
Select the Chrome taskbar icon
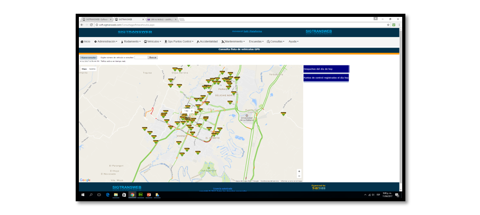point(132,194)
